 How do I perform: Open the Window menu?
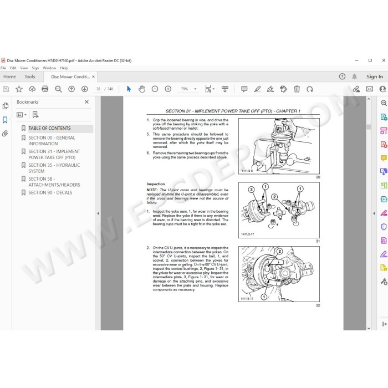49,68
